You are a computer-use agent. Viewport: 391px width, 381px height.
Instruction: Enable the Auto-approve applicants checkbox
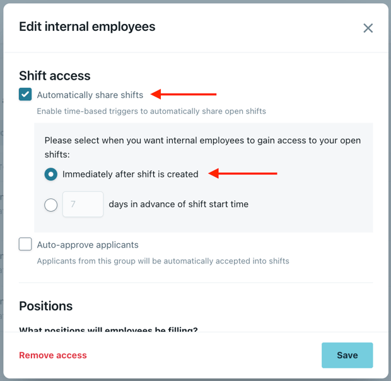[x=25, y=245]
